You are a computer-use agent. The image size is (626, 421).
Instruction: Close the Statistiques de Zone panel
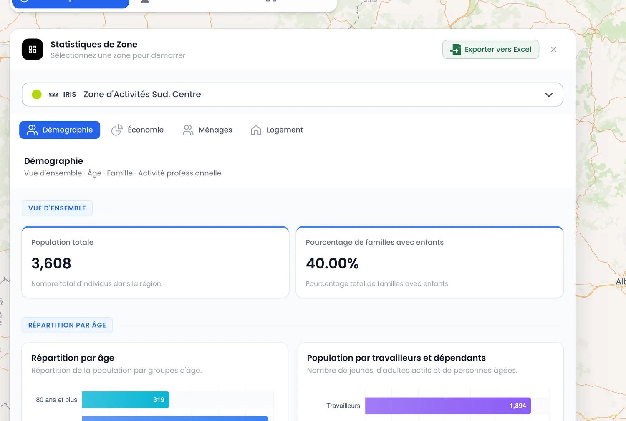(554, 50)
